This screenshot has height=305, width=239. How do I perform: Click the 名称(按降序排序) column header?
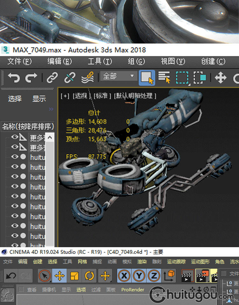tap(28, 126)
